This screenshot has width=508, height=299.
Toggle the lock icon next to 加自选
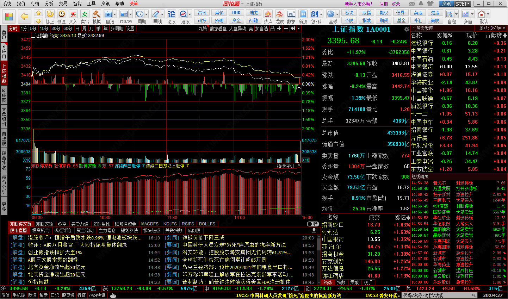272,29
